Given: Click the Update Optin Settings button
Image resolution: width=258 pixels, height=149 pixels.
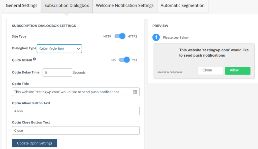Looking at the screenshot, I should [35, 143].
